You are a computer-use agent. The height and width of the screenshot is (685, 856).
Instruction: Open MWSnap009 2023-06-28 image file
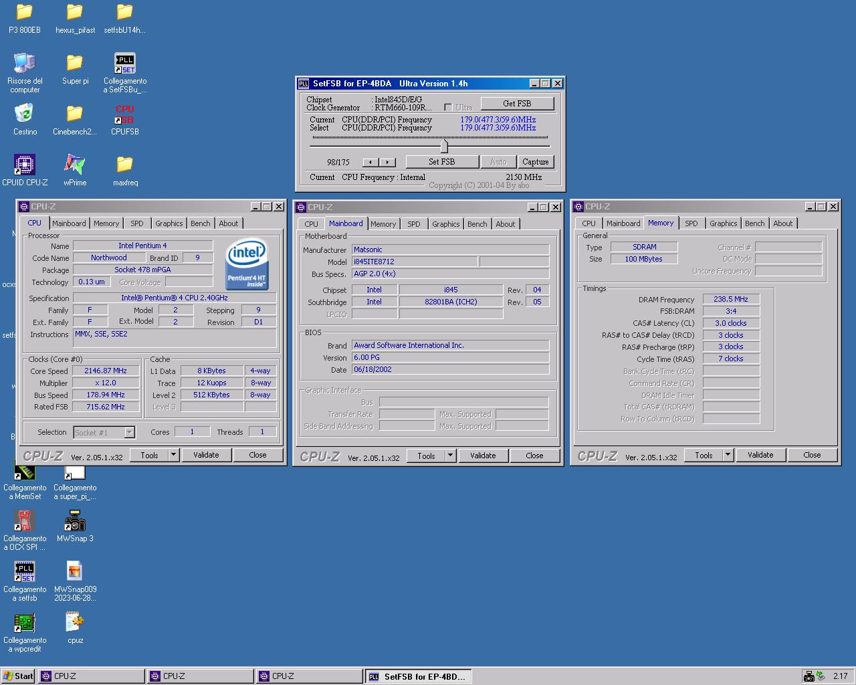75,571
